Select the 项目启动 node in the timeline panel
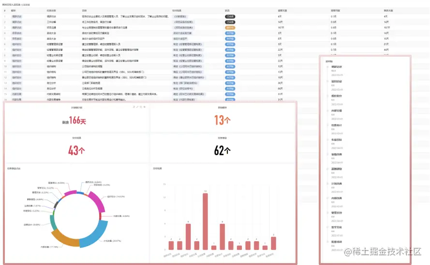 [337, 81]
